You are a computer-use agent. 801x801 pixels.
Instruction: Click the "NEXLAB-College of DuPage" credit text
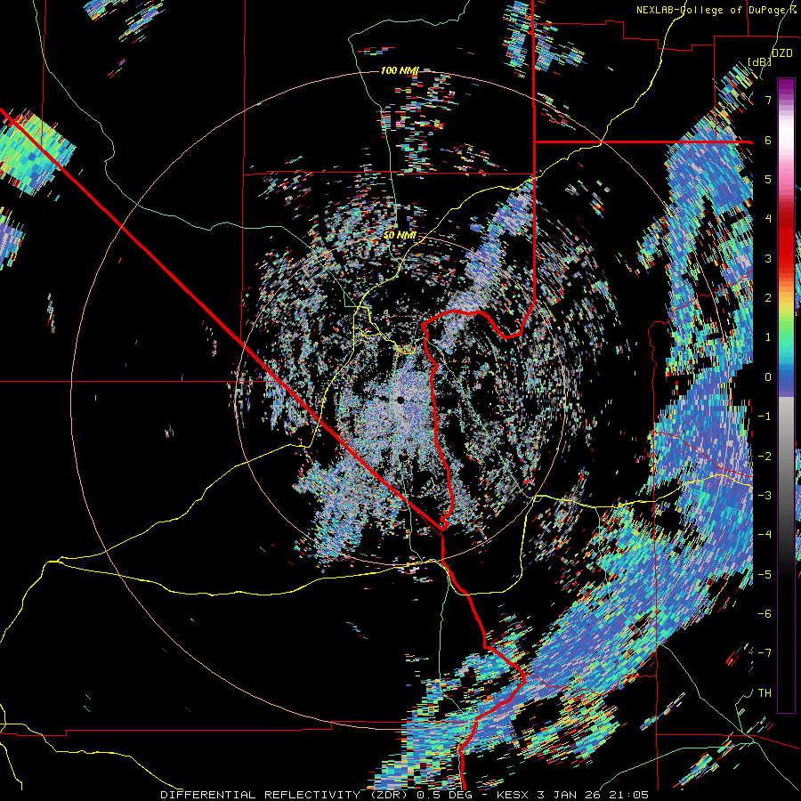click(x=710, y=10)
